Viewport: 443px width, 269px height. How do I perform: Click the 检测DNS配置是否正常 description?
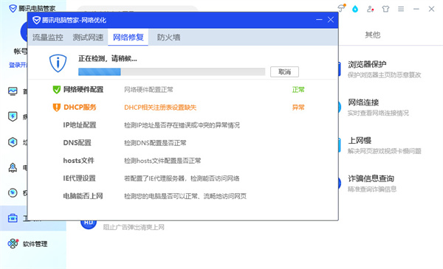click(x=155, y=143)
